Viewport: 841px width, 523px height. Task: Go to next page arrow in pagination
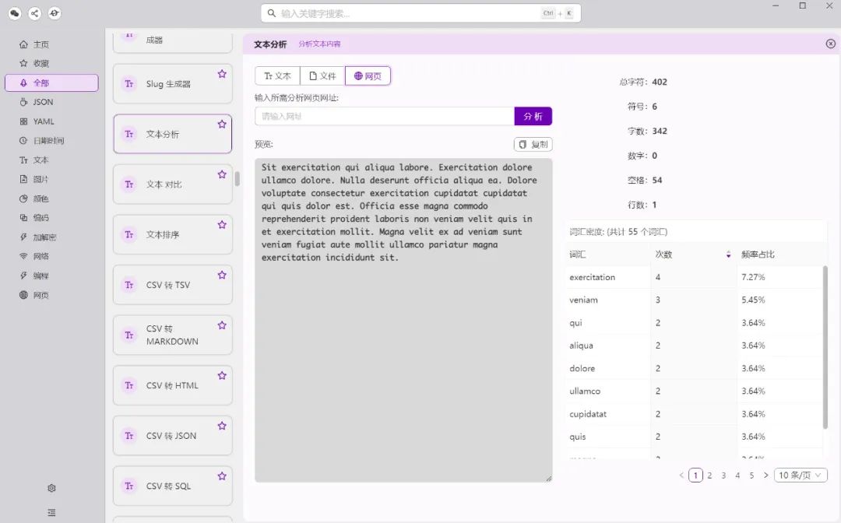(765, 476)
